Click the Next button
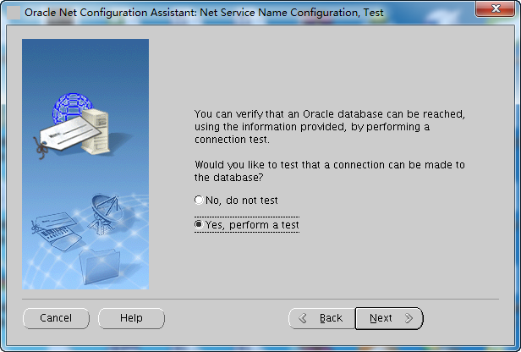521x352 pixels. click(x=389, y=318)
